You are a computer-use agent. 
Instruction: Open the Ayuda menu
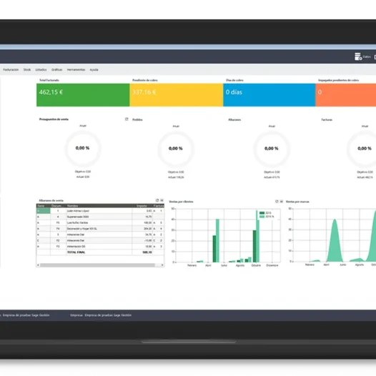click(x=94, y=69)
